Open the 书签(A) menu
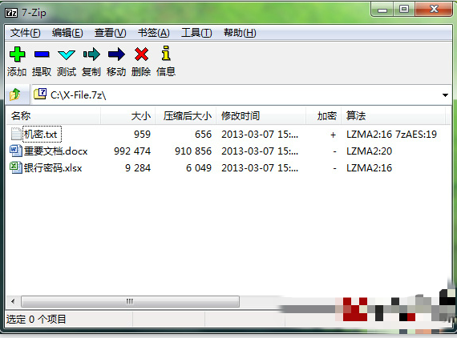 pyautogui.click(x=154, y=33)
